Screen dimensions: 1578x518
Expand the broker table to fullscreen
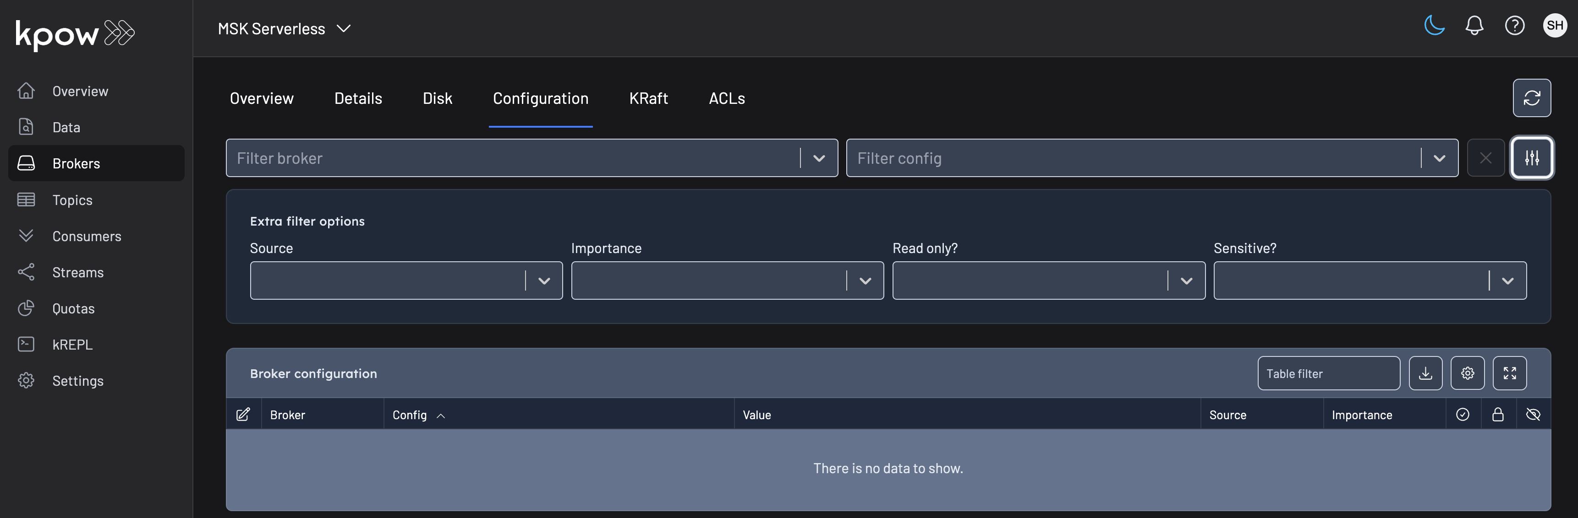[x=1509, y=373]
